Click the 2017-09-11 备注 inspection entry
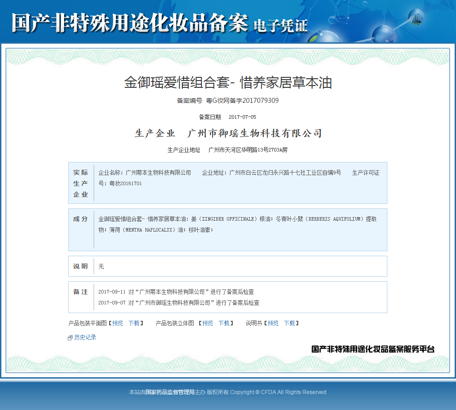Image resolution: width=456 pixels, height=410 pixels. pyautogui.click(x=176, y=292)
